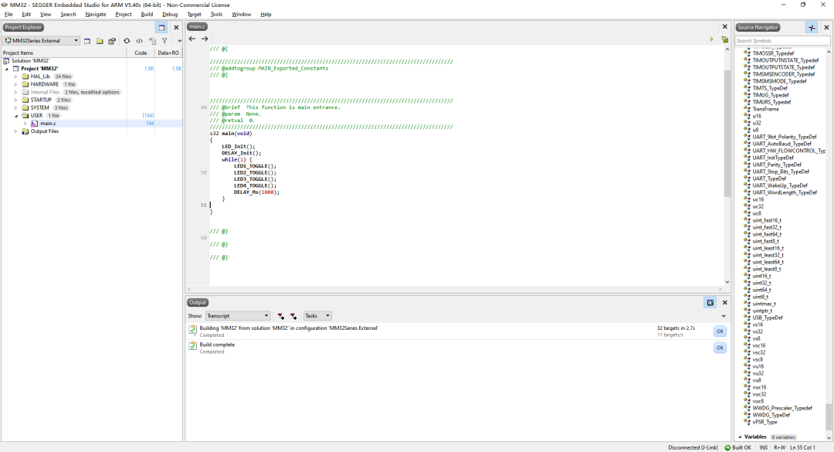Expand the STARTUP folder

(16, 100)
